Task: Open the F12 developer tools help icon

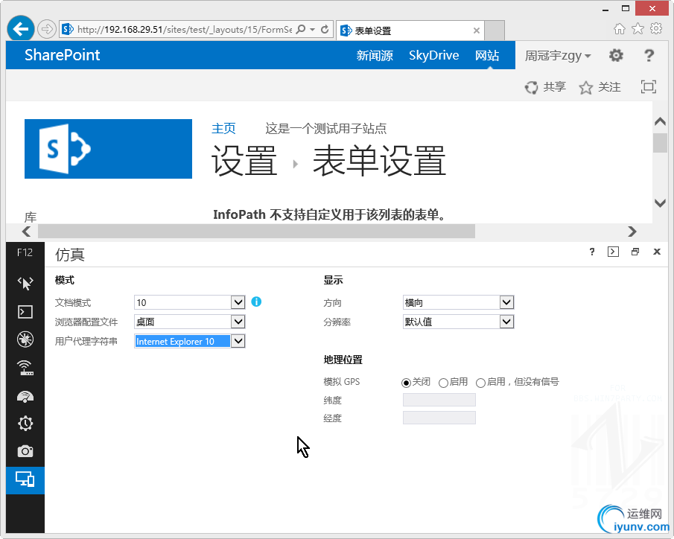Action: [x=592, y=252]
